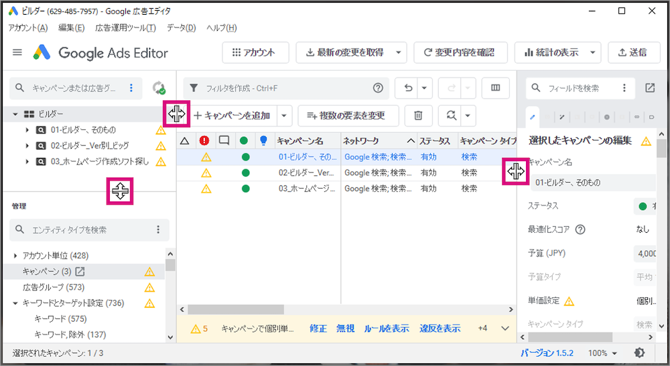
Task: Sort by the warning triangle column header
Action: (x=184, y=141)
